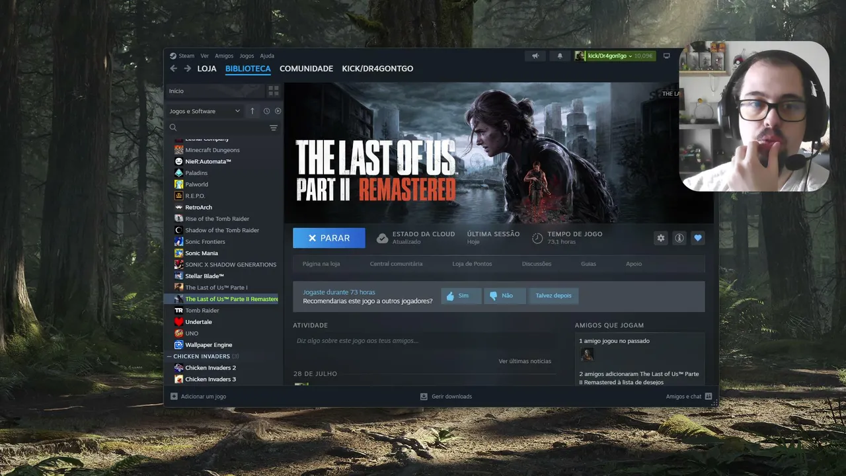Click the Wallpaper Engine icon
846x476 pixels.
click(x=178, y=345)
